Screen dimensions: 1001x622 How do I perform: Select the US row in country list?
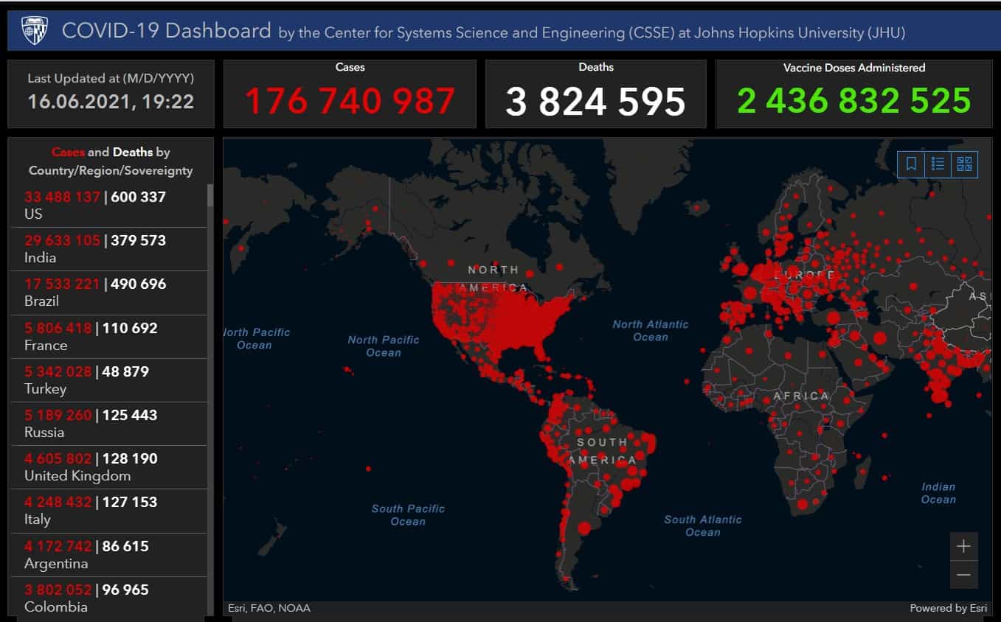108,206
